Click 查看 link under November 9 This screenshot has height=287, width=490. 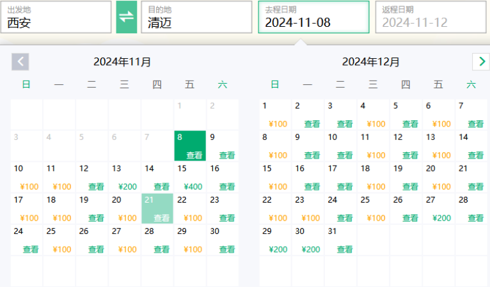tap(226, 155)
